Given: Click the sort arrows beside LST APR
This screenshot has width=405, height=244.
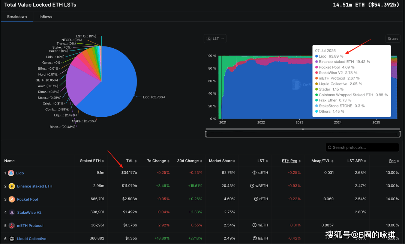Looking at the screenshot, I should 365,161.
